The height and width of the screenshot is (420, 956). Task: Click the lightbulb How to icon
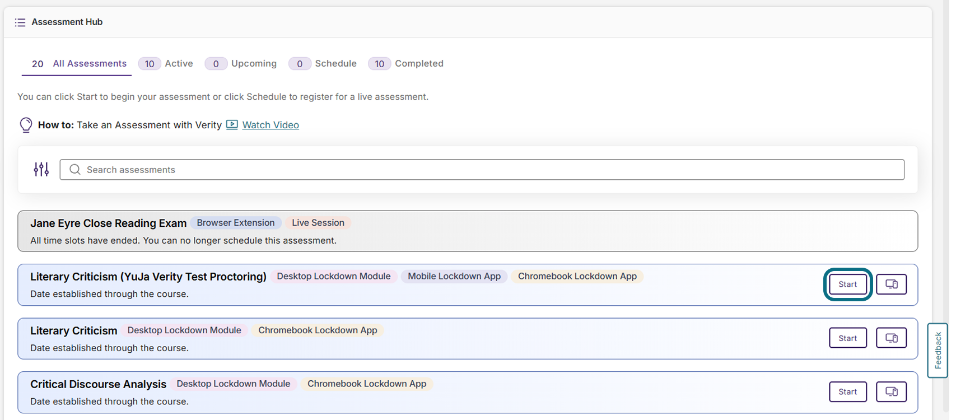[26, 125]
